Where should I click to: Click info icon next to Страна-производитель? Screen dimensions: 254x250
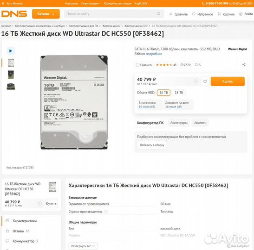(105, 212)
